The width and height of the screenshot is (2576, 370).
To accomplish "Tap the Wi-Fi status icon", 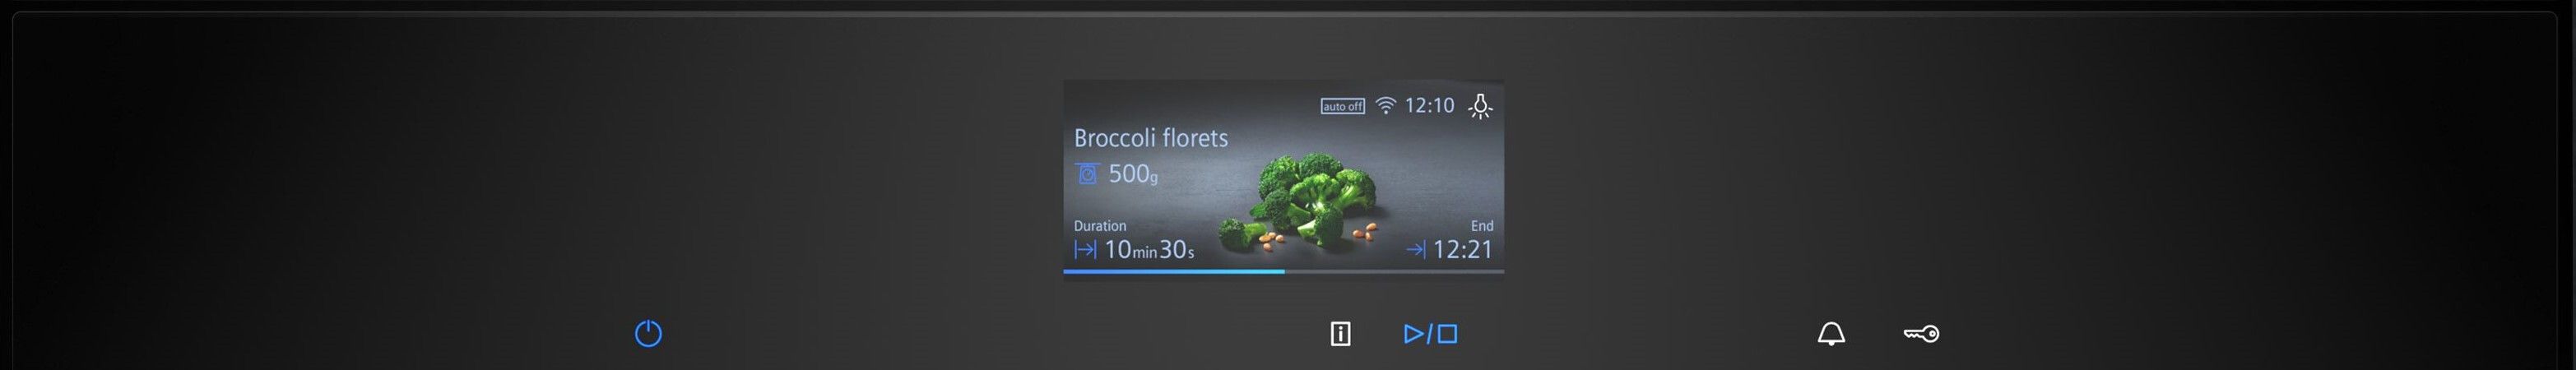I will (1385, 105).
